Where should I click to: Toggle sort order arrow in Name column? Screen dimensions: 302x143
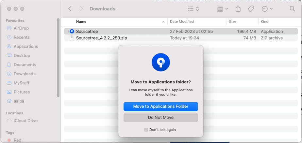[163, 22]
